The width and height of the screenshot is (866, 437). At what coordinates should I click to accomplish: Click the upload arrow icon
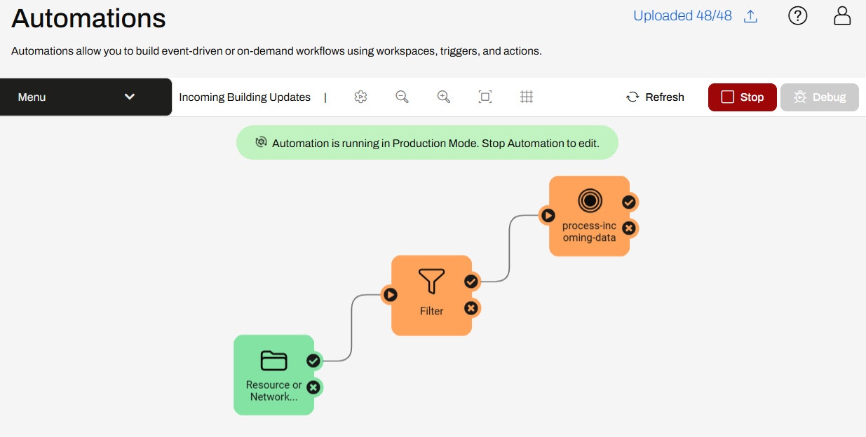point(750,16)
